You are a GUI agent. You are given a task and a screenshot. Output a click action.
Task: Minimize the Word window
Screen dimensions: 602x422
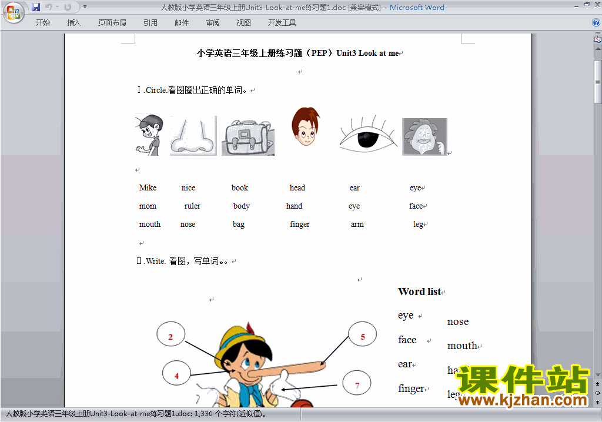(576, 5)
